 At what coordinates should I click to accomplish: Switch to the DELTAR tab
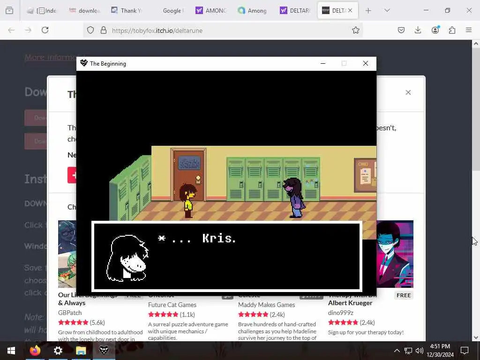tap(295, 11)
